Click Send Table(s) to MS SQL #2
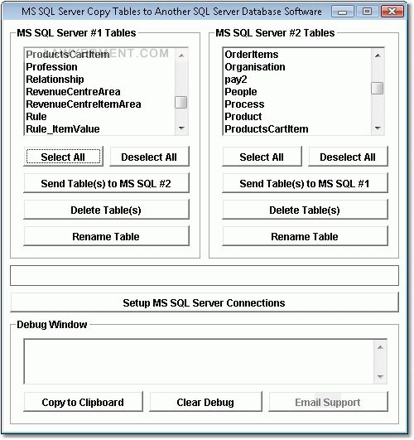The image size is (414, 440). (x=106, y=183)
